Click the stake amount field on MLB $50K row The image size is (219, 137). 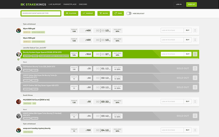click(x=172, y=101)
